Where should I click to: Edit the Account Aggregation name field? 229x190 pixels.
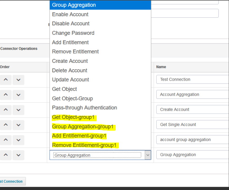coord(193,95)
